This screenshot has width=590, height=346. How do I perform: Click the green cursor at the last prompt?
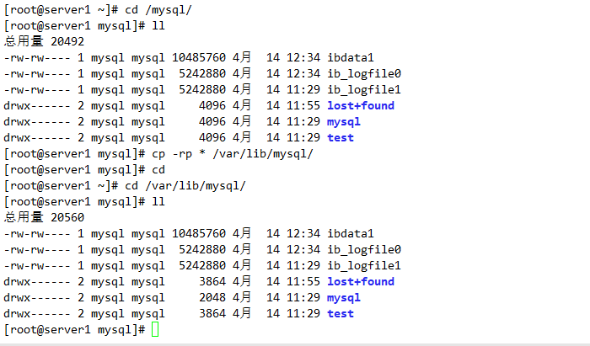(x=154, y=329)
